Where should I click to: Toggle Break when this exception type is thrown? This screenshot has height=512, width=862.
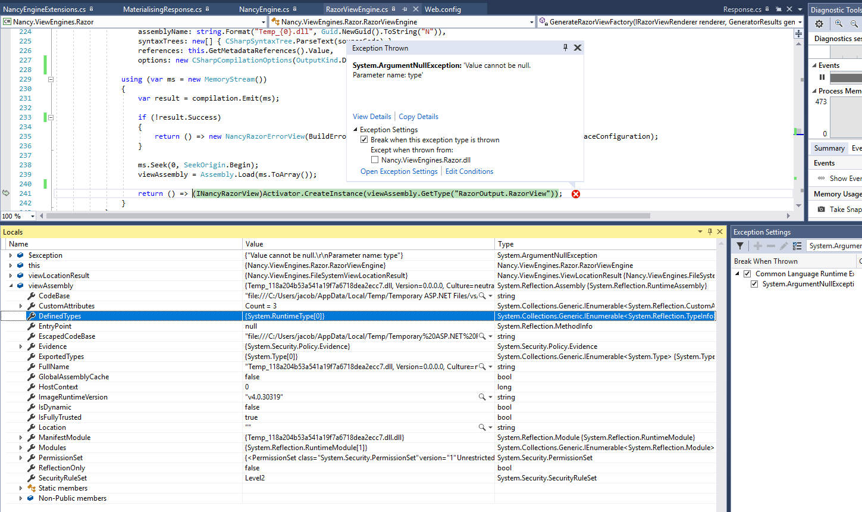tap(364, 140)
